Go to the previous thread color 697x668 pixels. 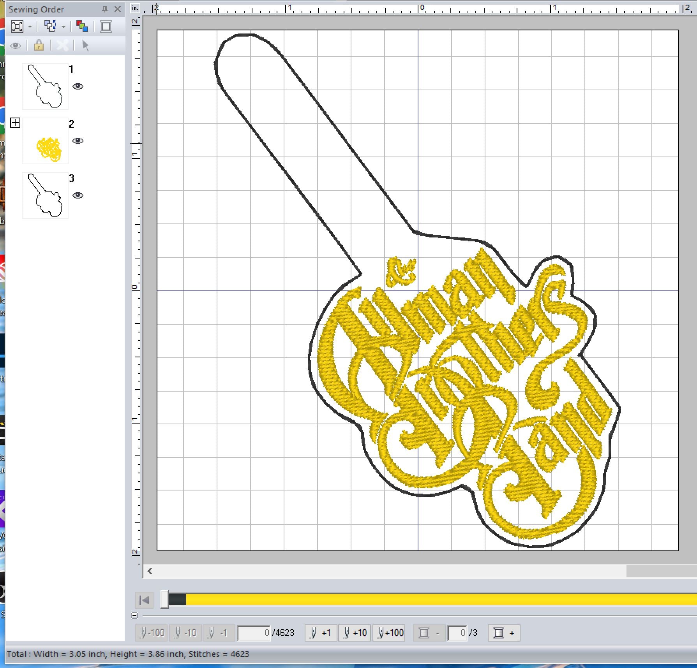pos(429,633)
